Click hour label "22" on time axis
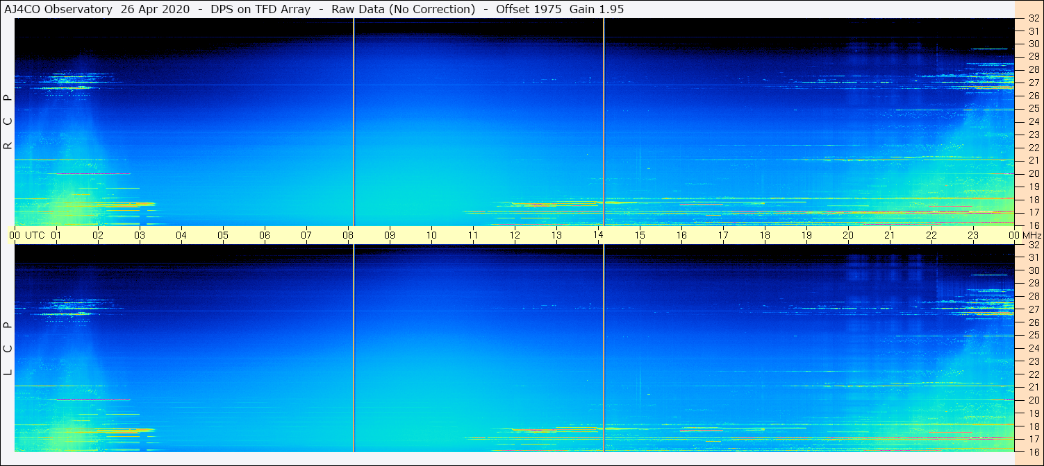The image size is (1044, 466). [x=931, y=235]
